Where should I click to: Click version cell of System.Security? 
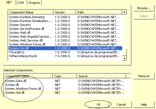click(x=62, y=25)
